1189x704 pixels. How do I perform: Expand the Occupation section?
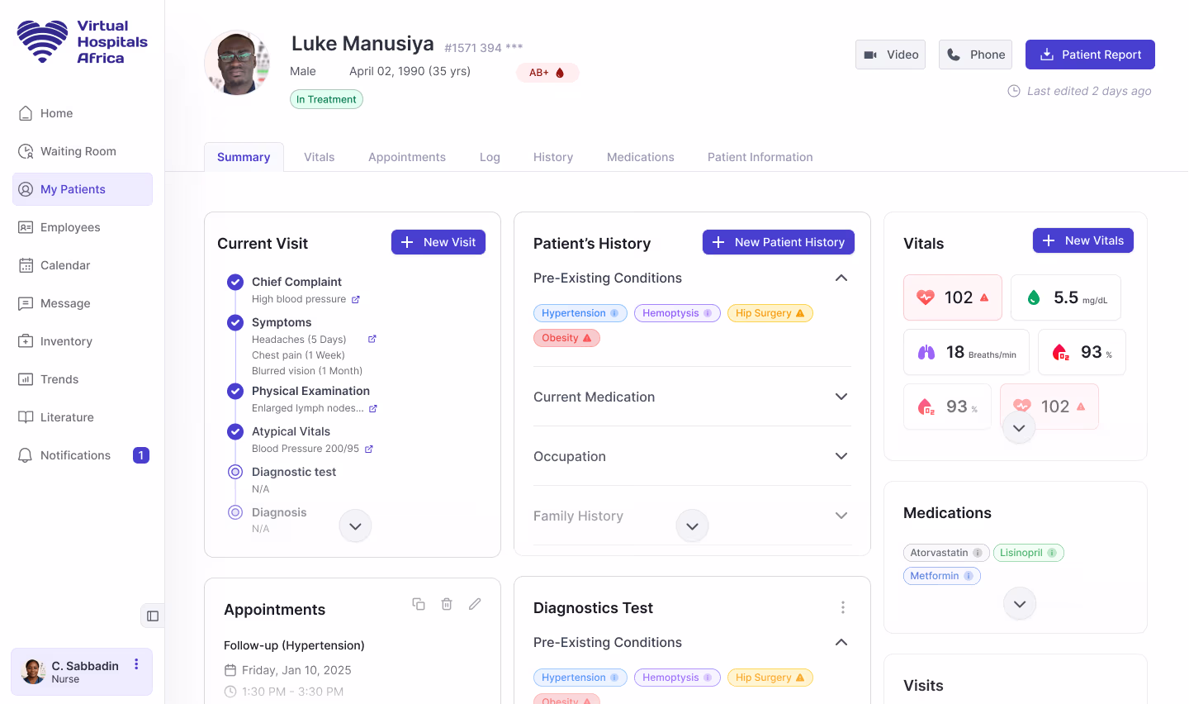click(841, 456)
